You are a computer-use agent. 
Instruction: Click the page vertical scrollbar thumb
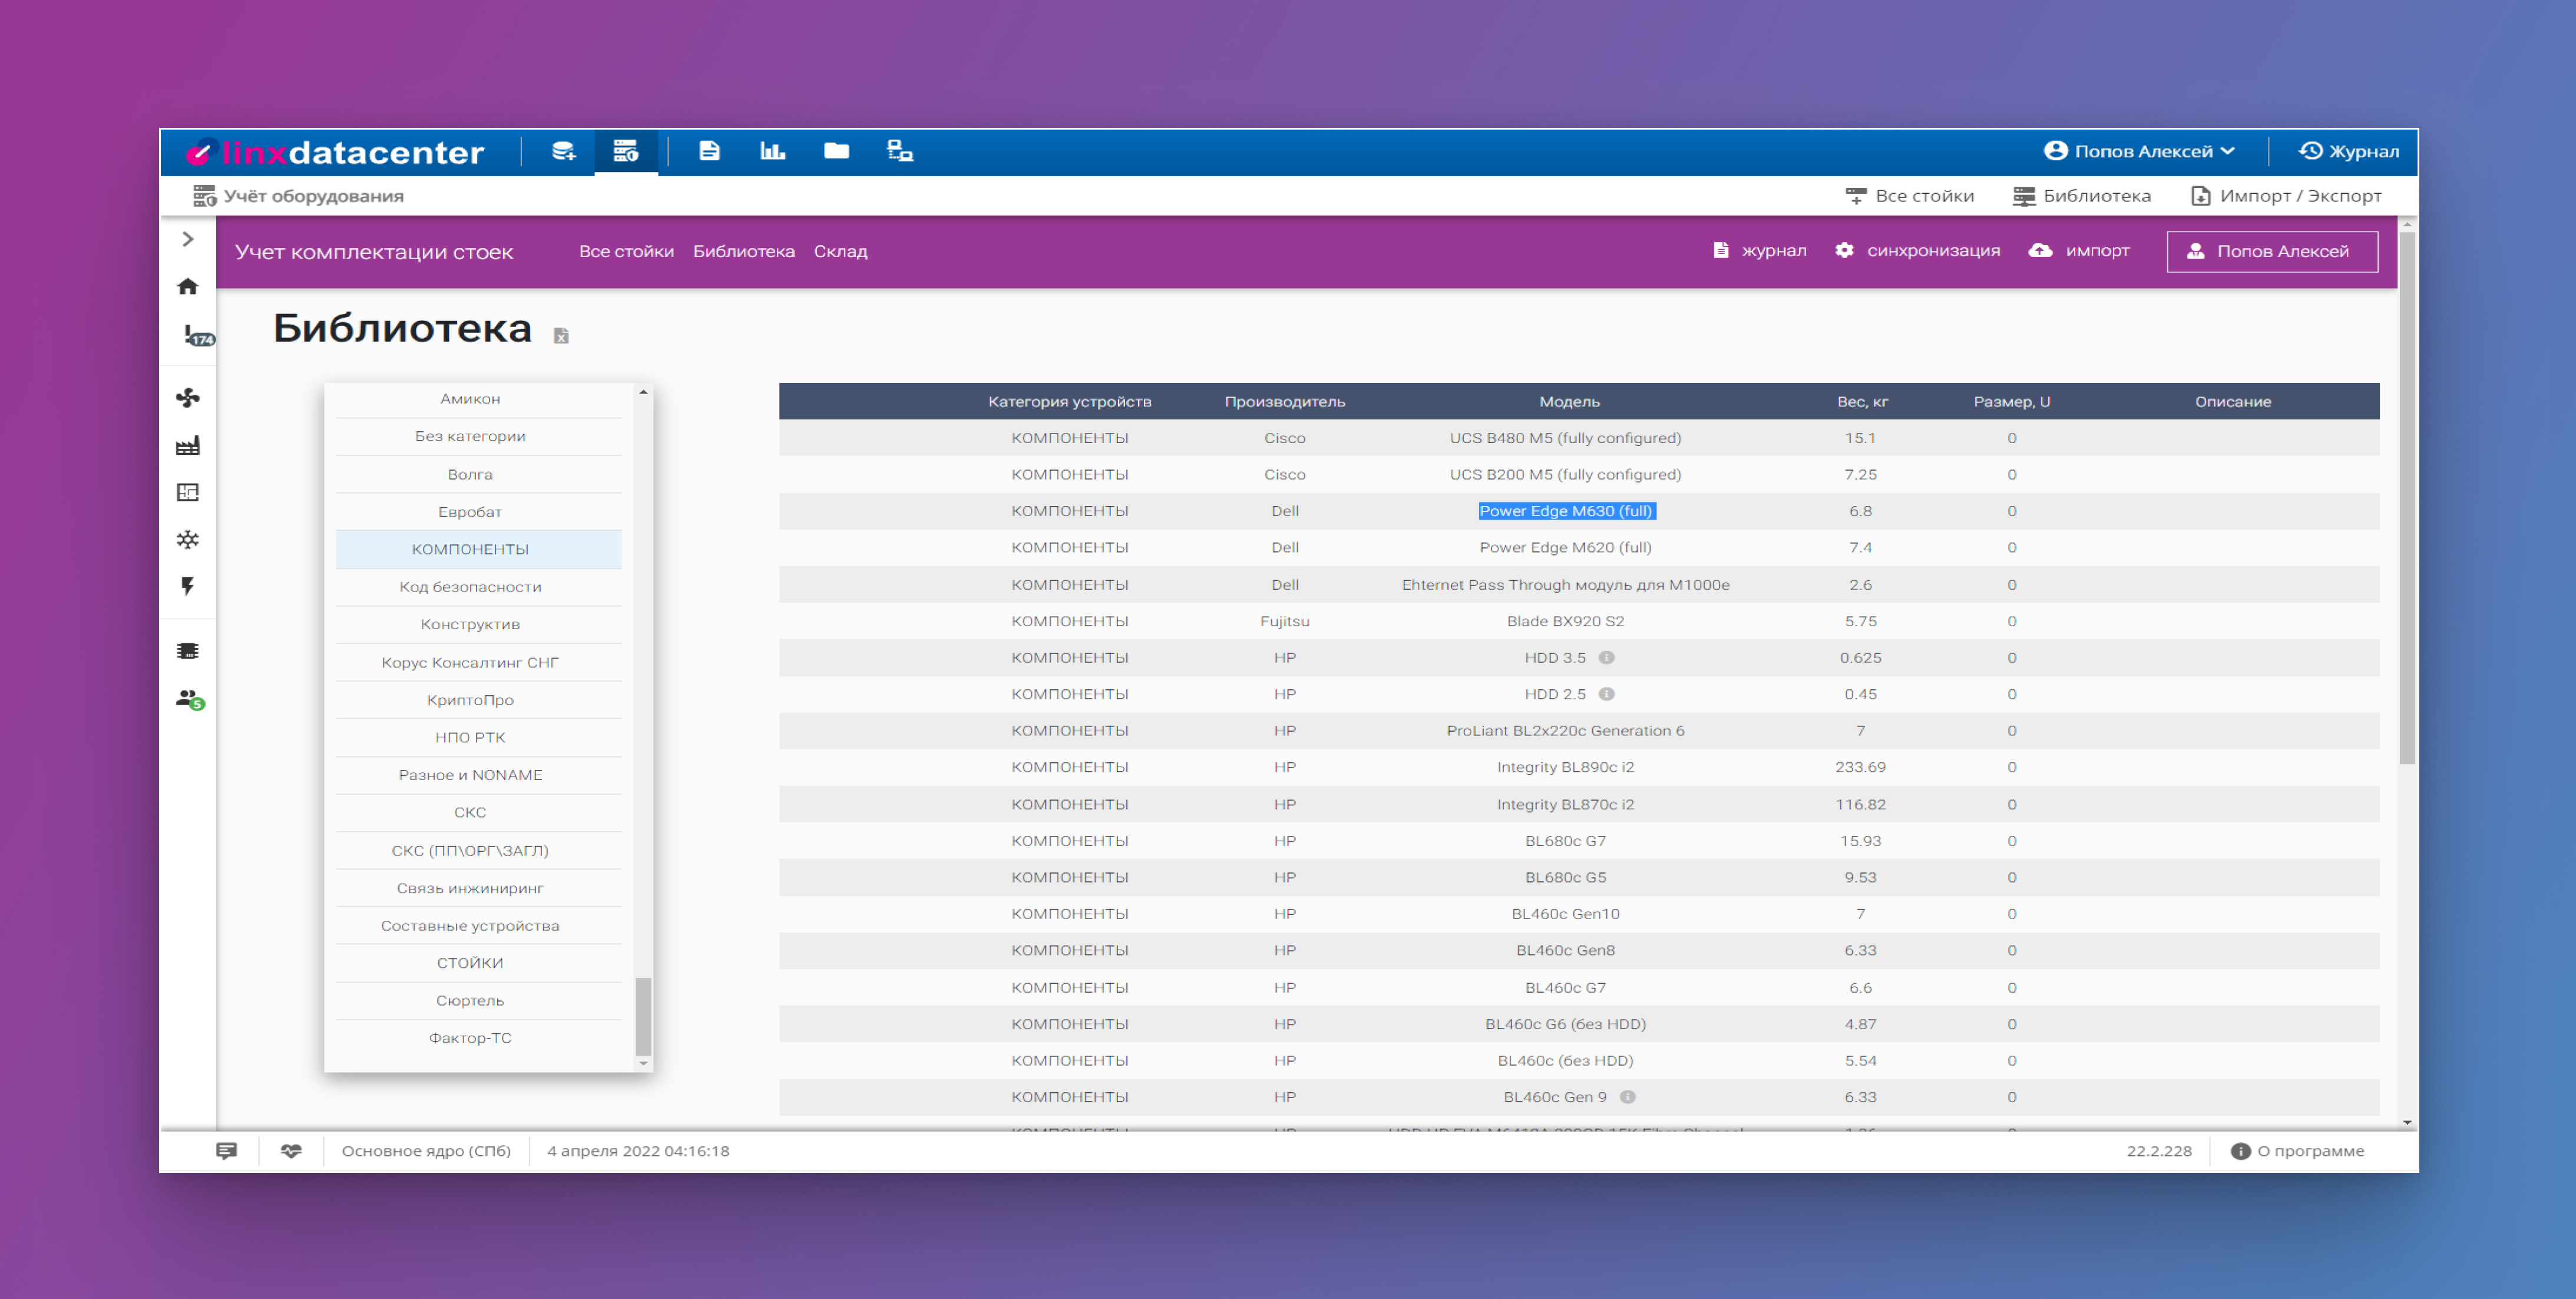pyautogui.click(x=2407, y=498)
